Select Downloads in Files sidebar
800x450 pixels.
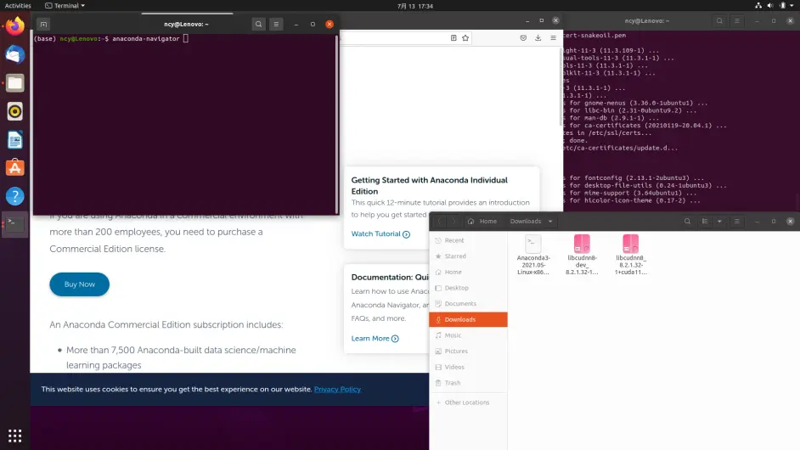tap(469, 319)
